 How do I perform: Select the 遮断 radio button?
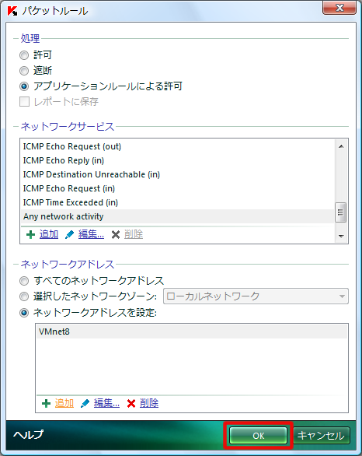(24, 71)
